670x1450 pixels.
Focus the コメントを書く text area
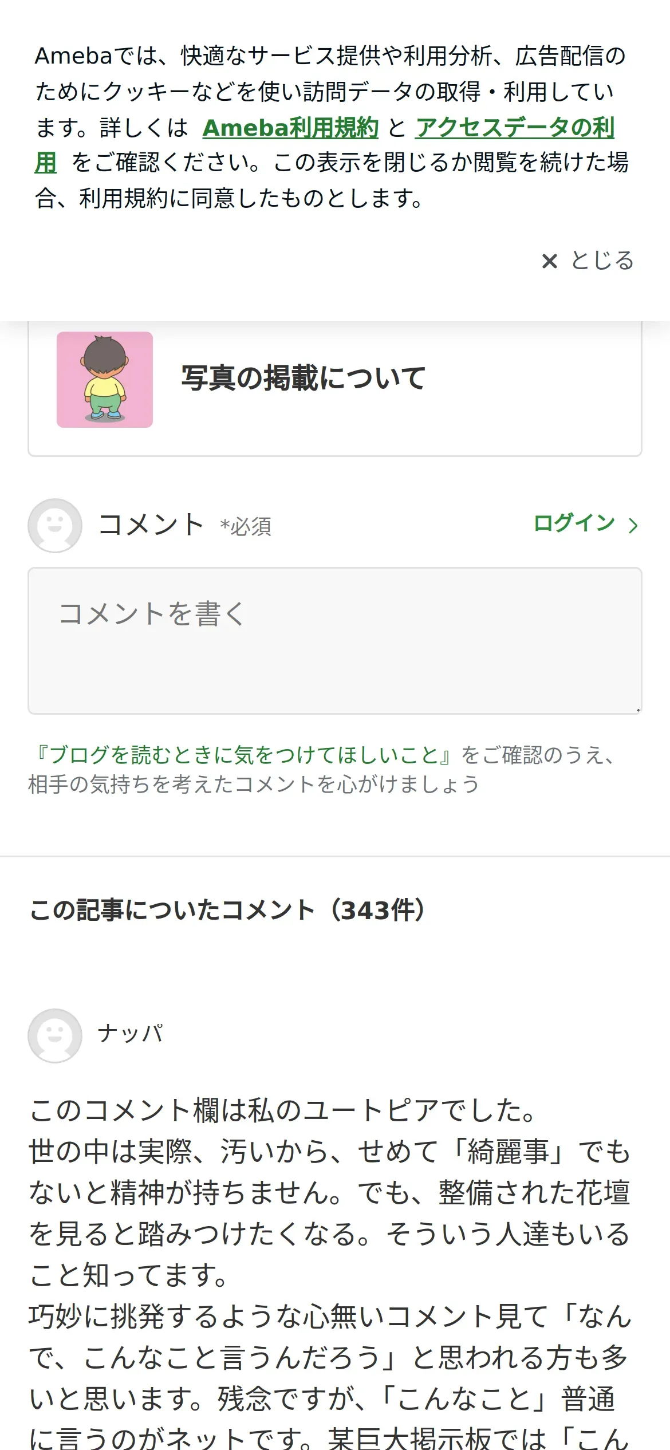(x=335, y=641)
